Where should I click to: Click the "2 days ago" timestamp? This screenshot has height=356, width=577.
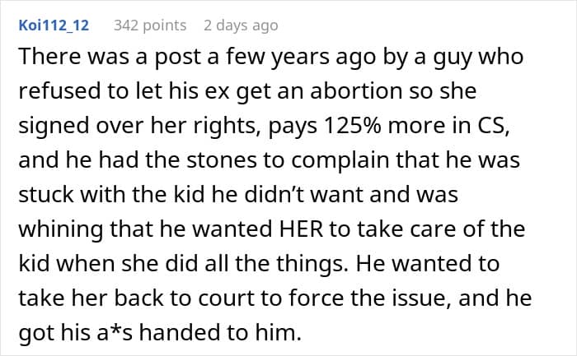[x=241, y=25]
